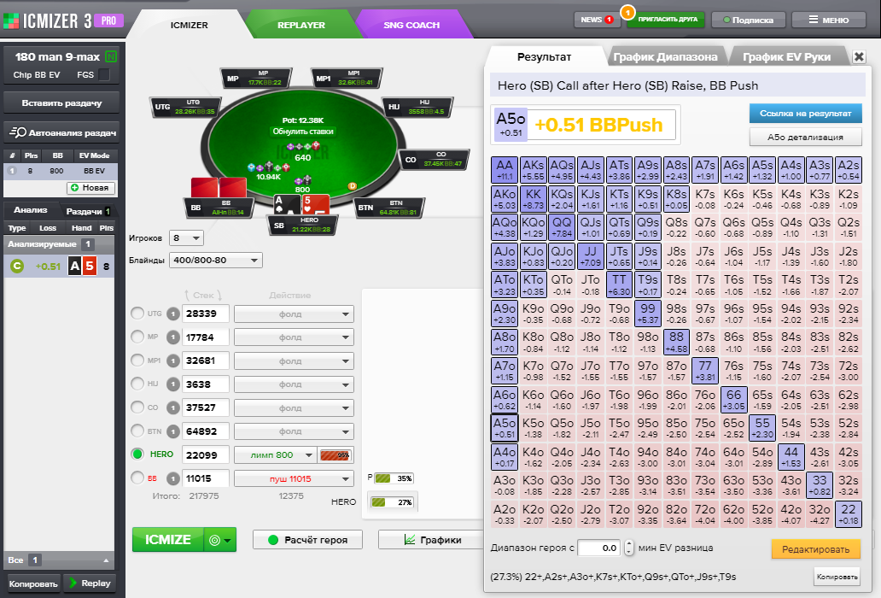Click the Копировать button under the range text
Screen dimensions: 881x598
(837, 577)
